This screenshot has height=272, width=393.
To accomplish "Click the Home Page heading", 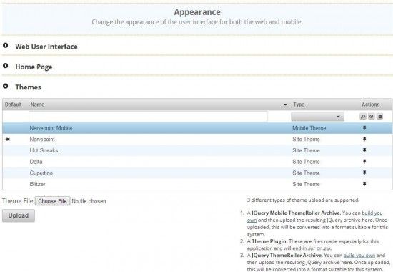I will pyautogui.click(x=34, y=67).
